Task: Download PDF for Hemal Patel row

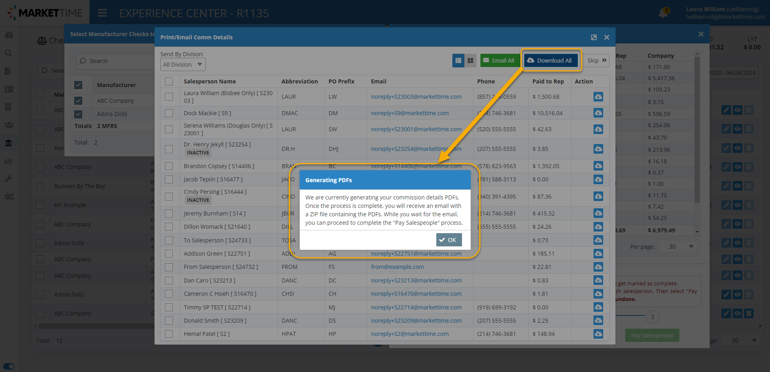Action: [x=598, y=334]
